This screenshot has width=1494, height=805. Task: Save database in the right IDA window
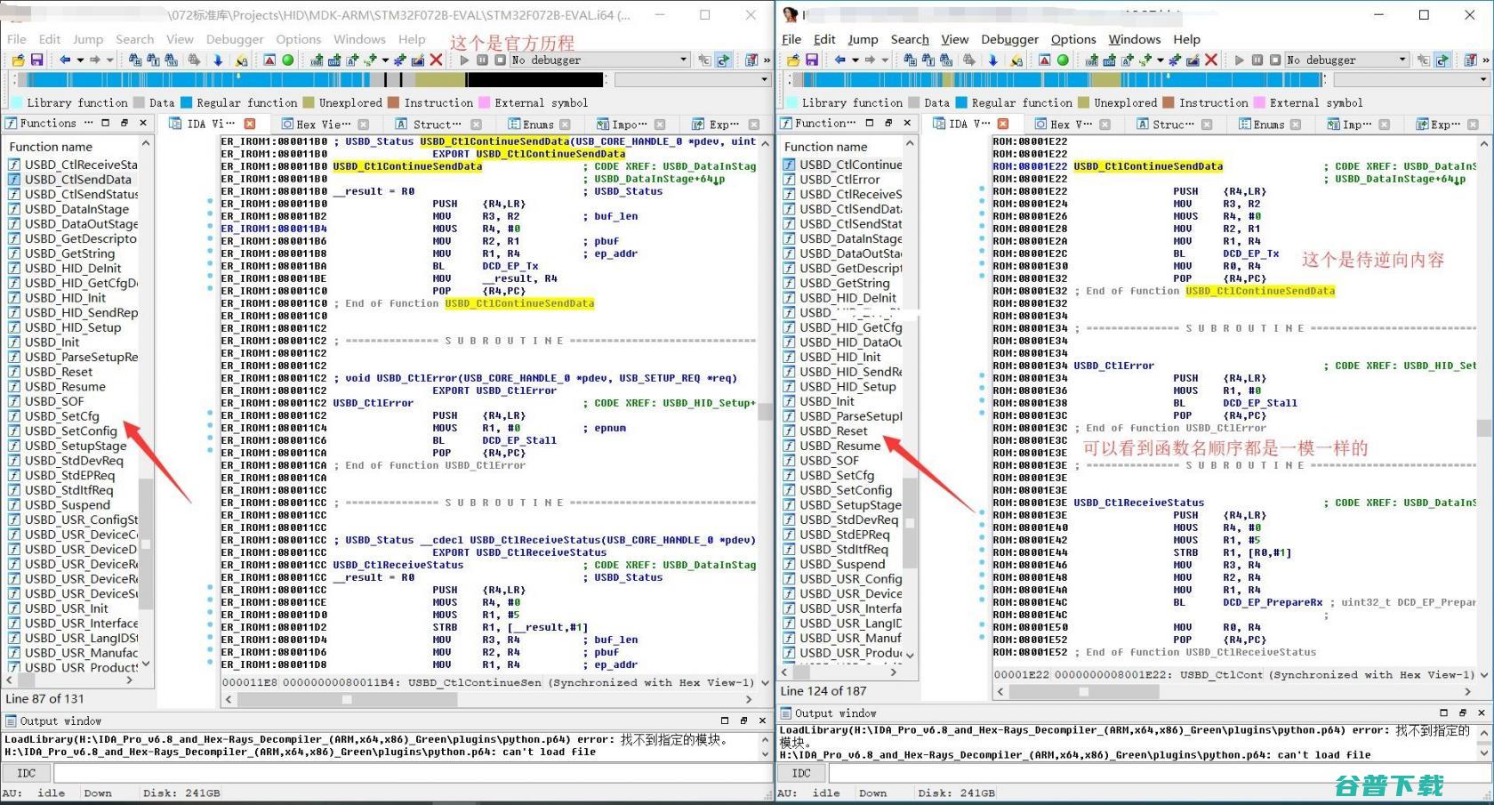tap(812, 60)
